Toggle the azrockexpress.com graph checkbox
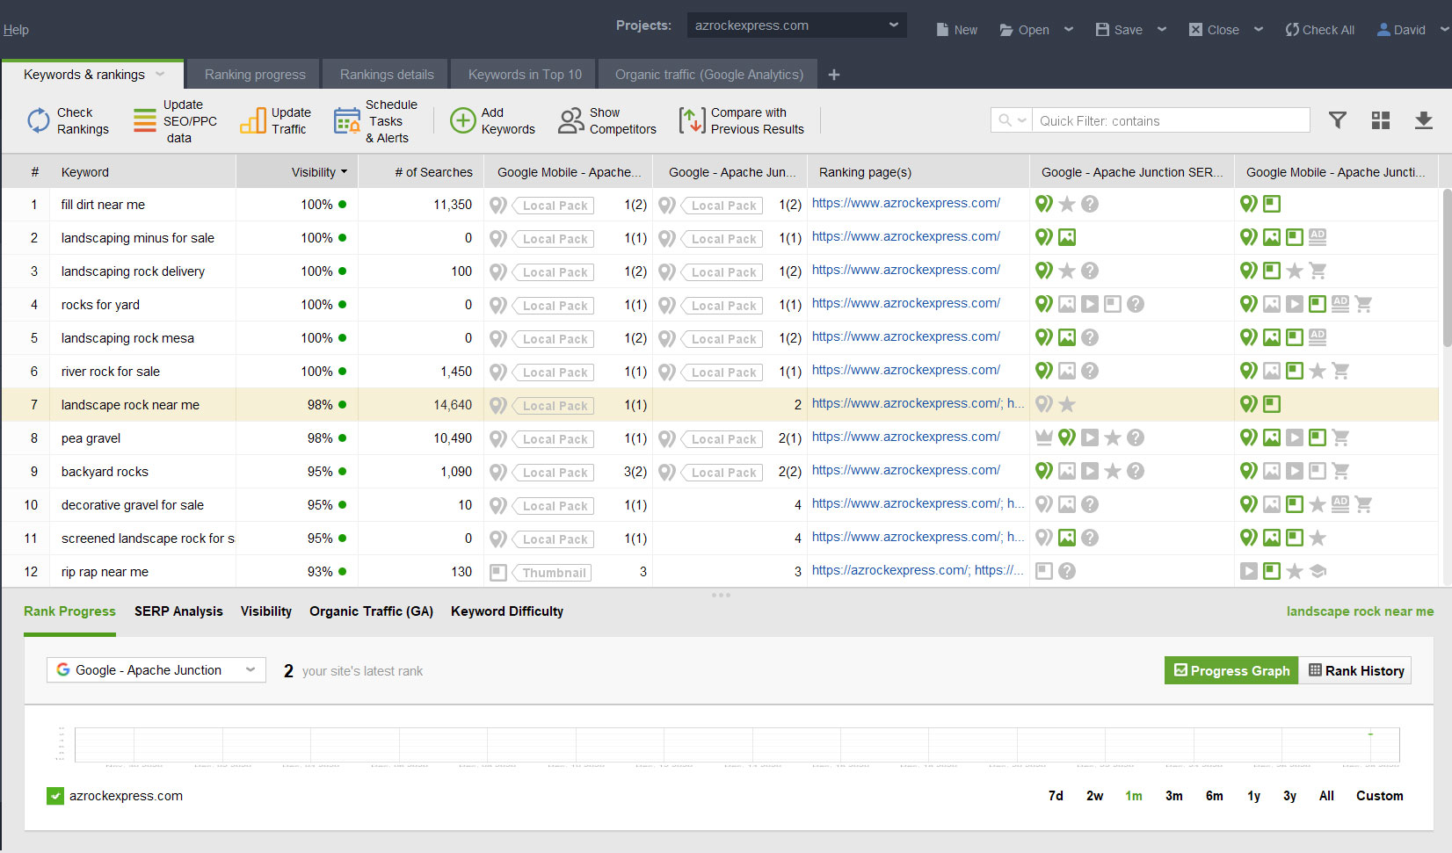Image resolution: width=1452 pixels, height=853 pixels. coord(55,796)
